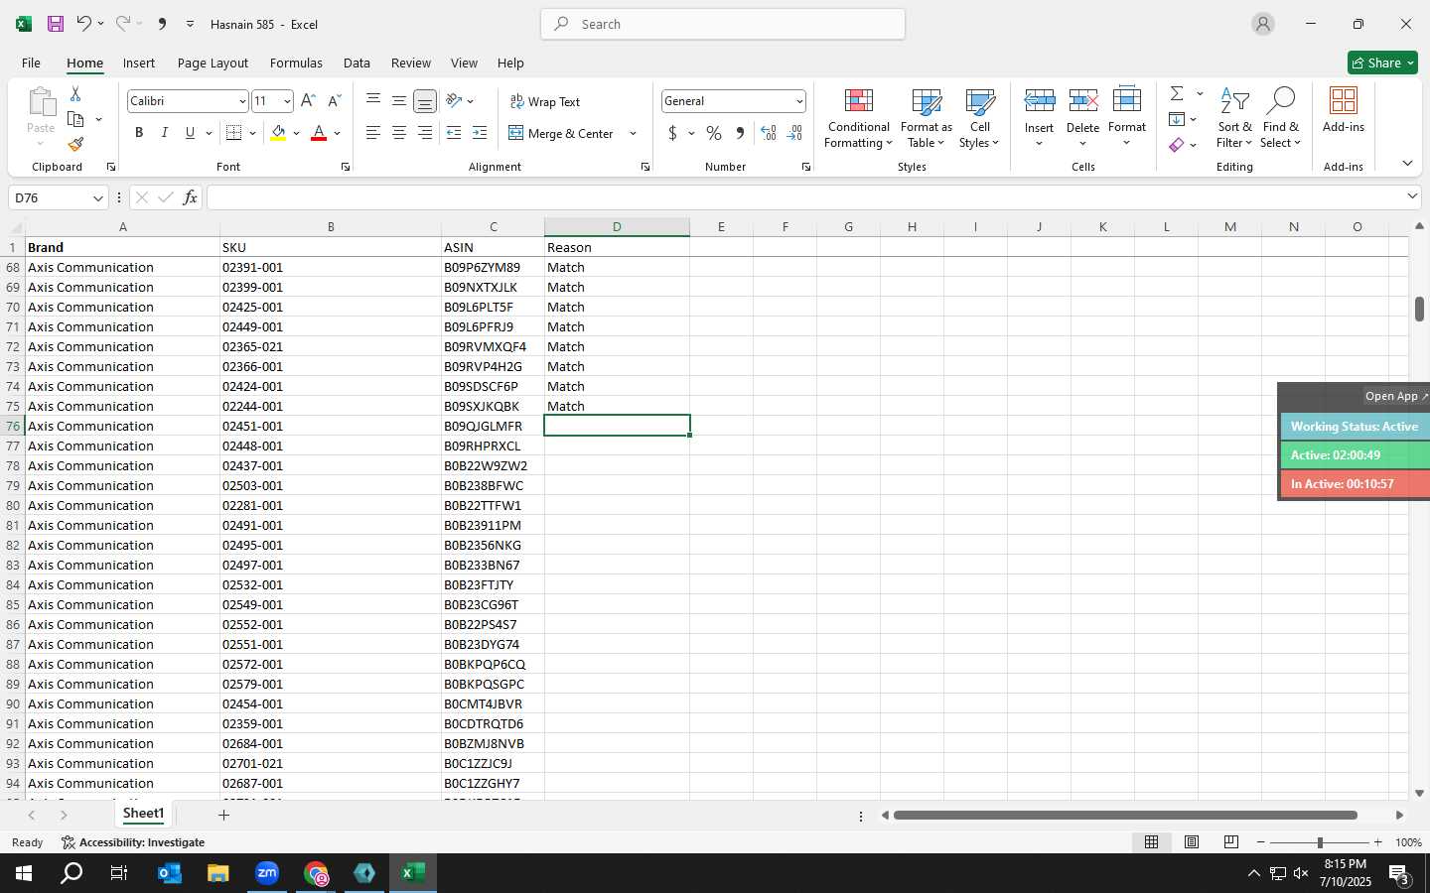Open Sort & Filter dropdown

tap(1234, 118)
